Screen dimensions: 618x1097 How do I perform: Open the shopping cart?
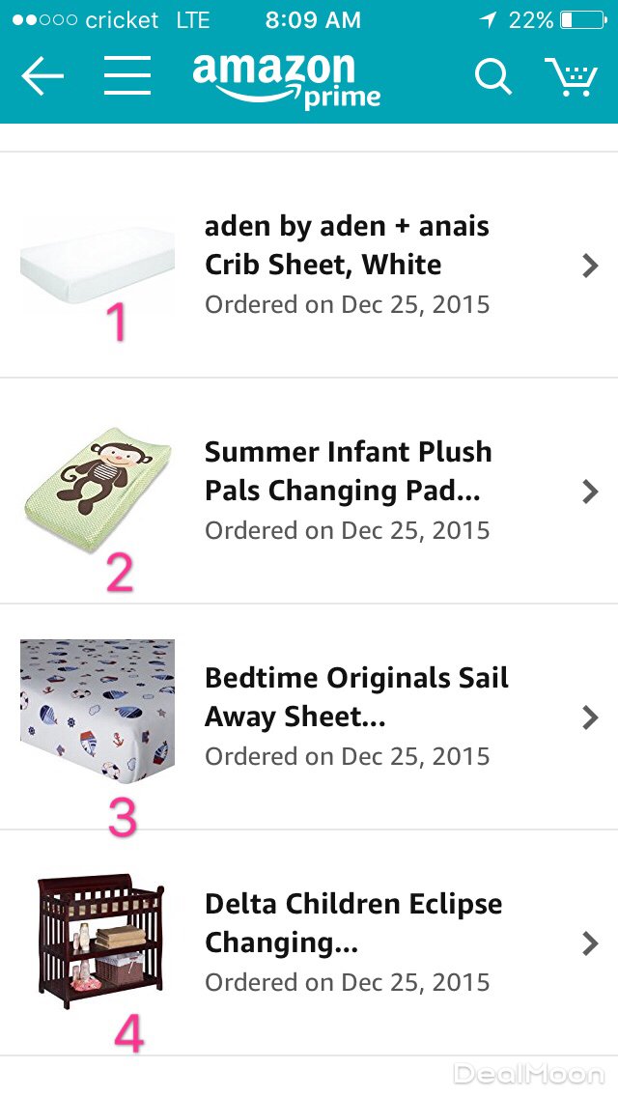(571, 76)
